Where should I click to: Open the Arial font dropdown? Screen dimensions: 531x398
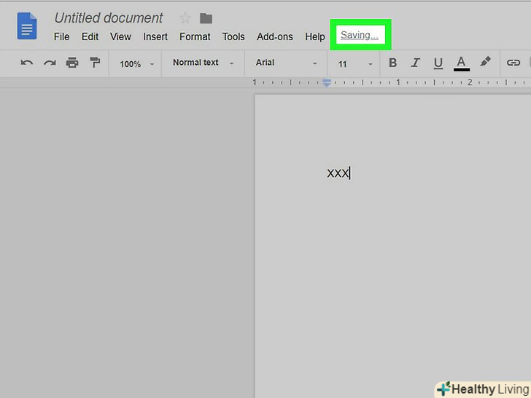286,63
